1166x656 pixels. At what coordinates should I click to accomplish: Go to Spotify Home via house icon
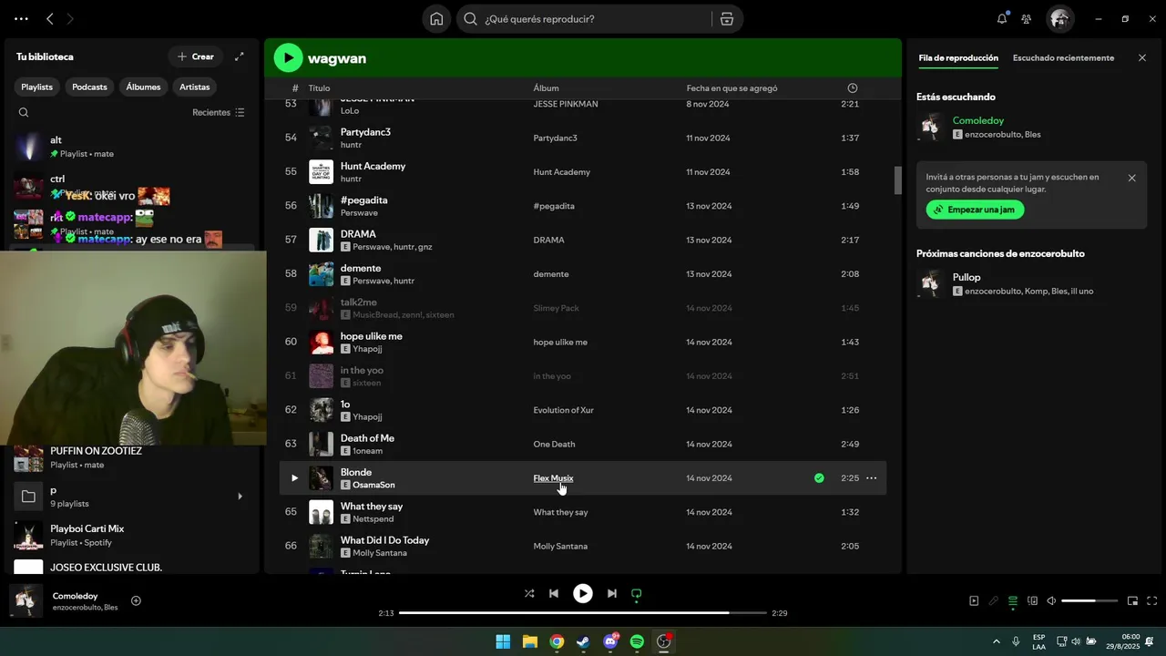(x=436, y=19)
